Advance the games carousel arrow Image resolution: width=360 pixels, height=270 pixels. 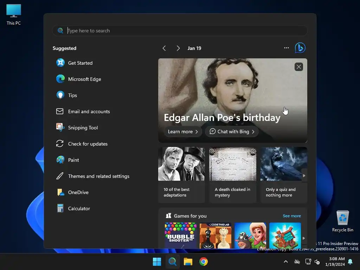(304, 238)
